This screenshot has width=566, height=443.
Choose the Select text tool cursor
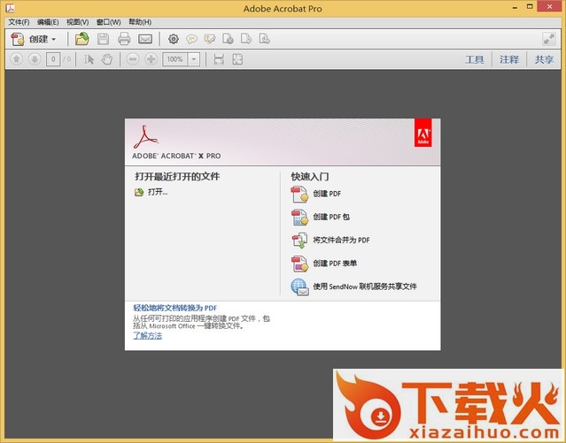[89, 59]
